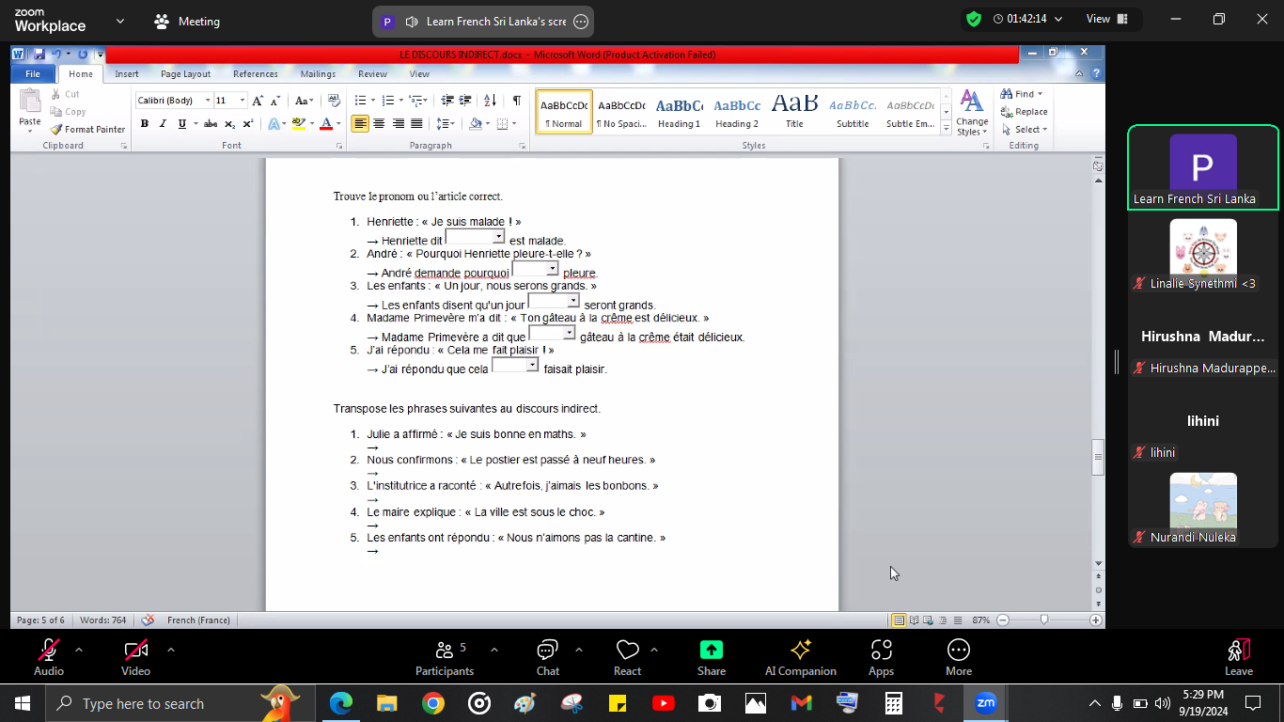
Task: Apply Heading 1 style
Action: coord(679,113)
